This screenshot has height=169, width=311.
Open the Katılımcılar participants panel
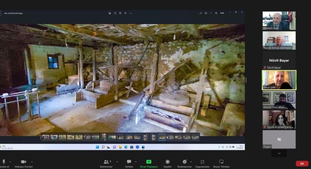[x=106, y=162]
